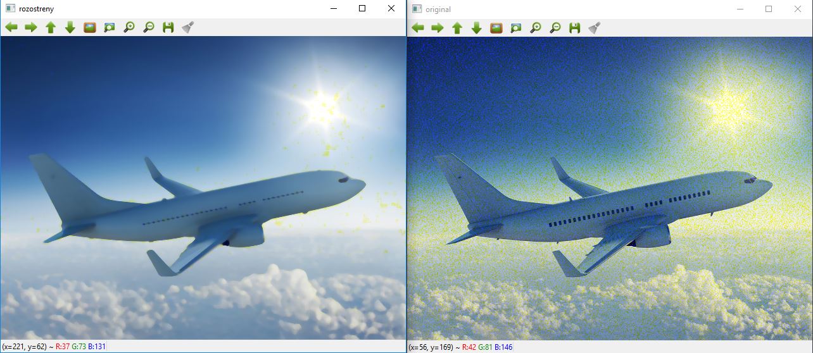Zoom out on the rozostreny image
The image size is (813, 353).
click(149, 27)
